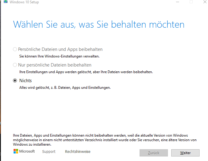Open the Rechtshinweise link
The height and width of the screenshot is (161, 208).
pos(77,151)
